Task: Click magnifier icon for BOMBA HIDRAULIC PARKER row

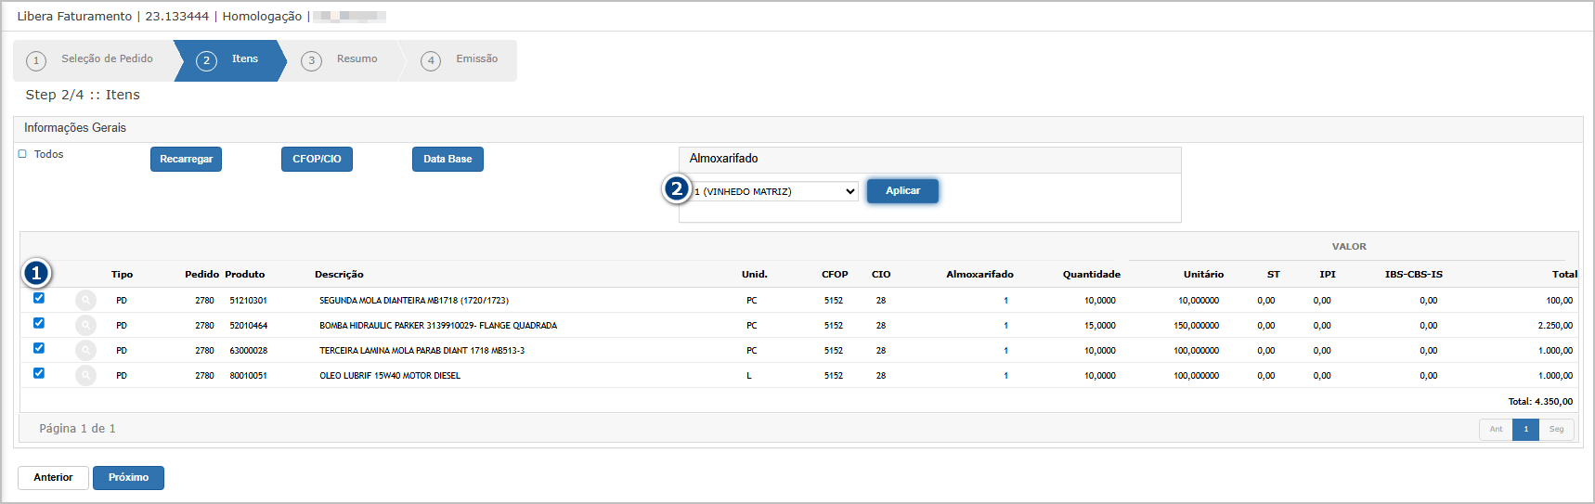Action: [x=85, y=326]
